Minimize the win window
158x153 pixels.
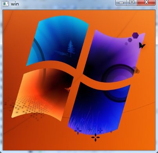tap(121, 3)
